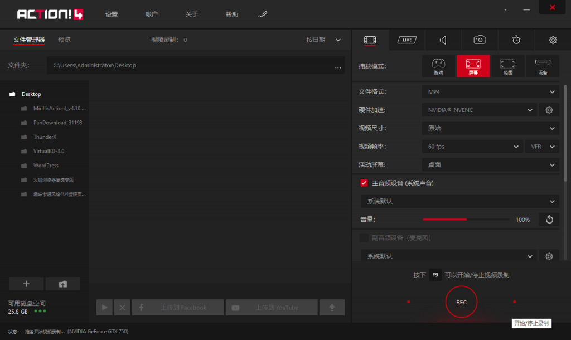This screenshot has width=571, height=340.
Task: Enable the 副音频设备 microphone checkbox
Action: 364,238
